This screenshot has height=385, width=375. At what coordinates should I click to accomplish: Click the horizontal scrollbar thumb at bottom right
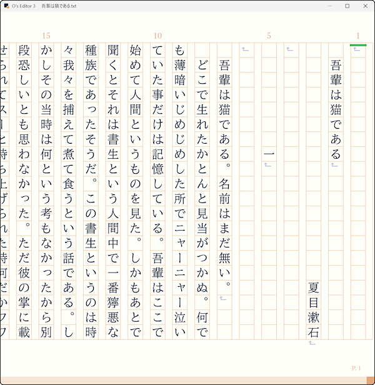click(369, 381)
